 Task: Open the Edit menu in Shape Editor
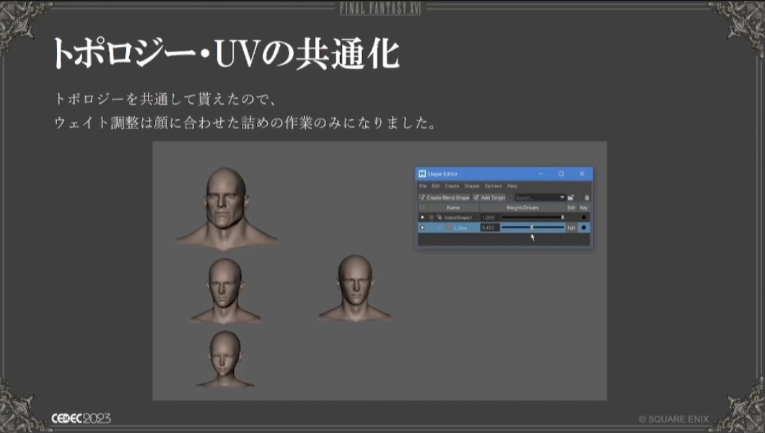click(436, 185)
